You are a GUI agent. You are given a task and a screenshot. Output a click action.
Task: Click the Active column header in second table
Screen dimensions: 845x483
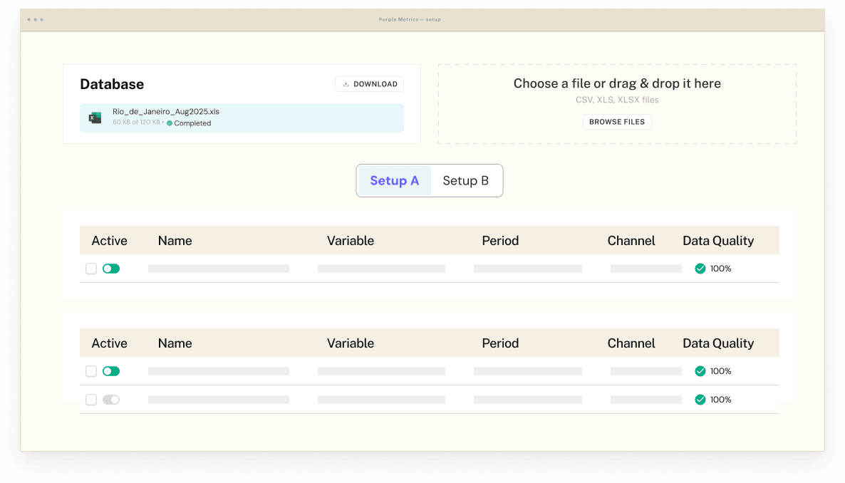click(x=110, y=343)
